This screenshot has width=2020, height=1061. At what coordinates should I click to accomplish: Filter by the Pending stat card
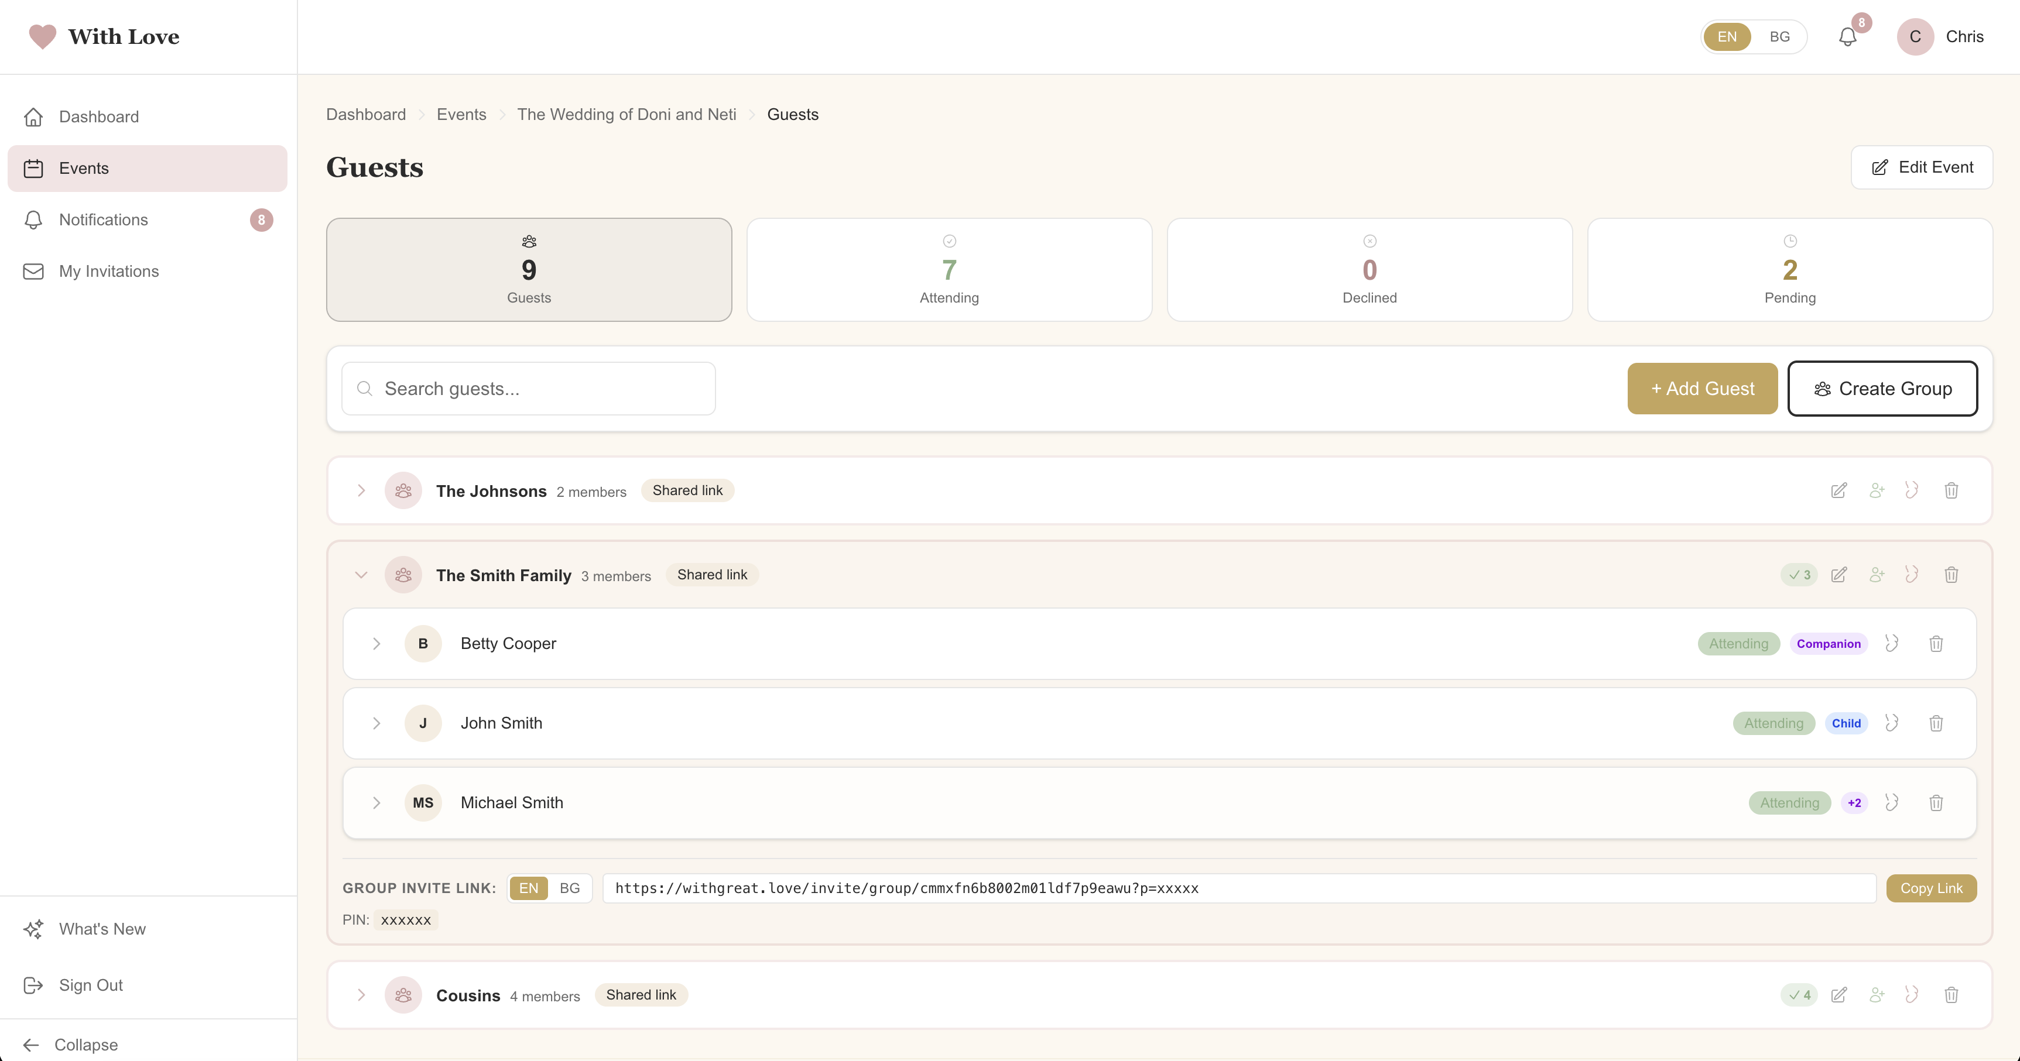point(1789,270)
